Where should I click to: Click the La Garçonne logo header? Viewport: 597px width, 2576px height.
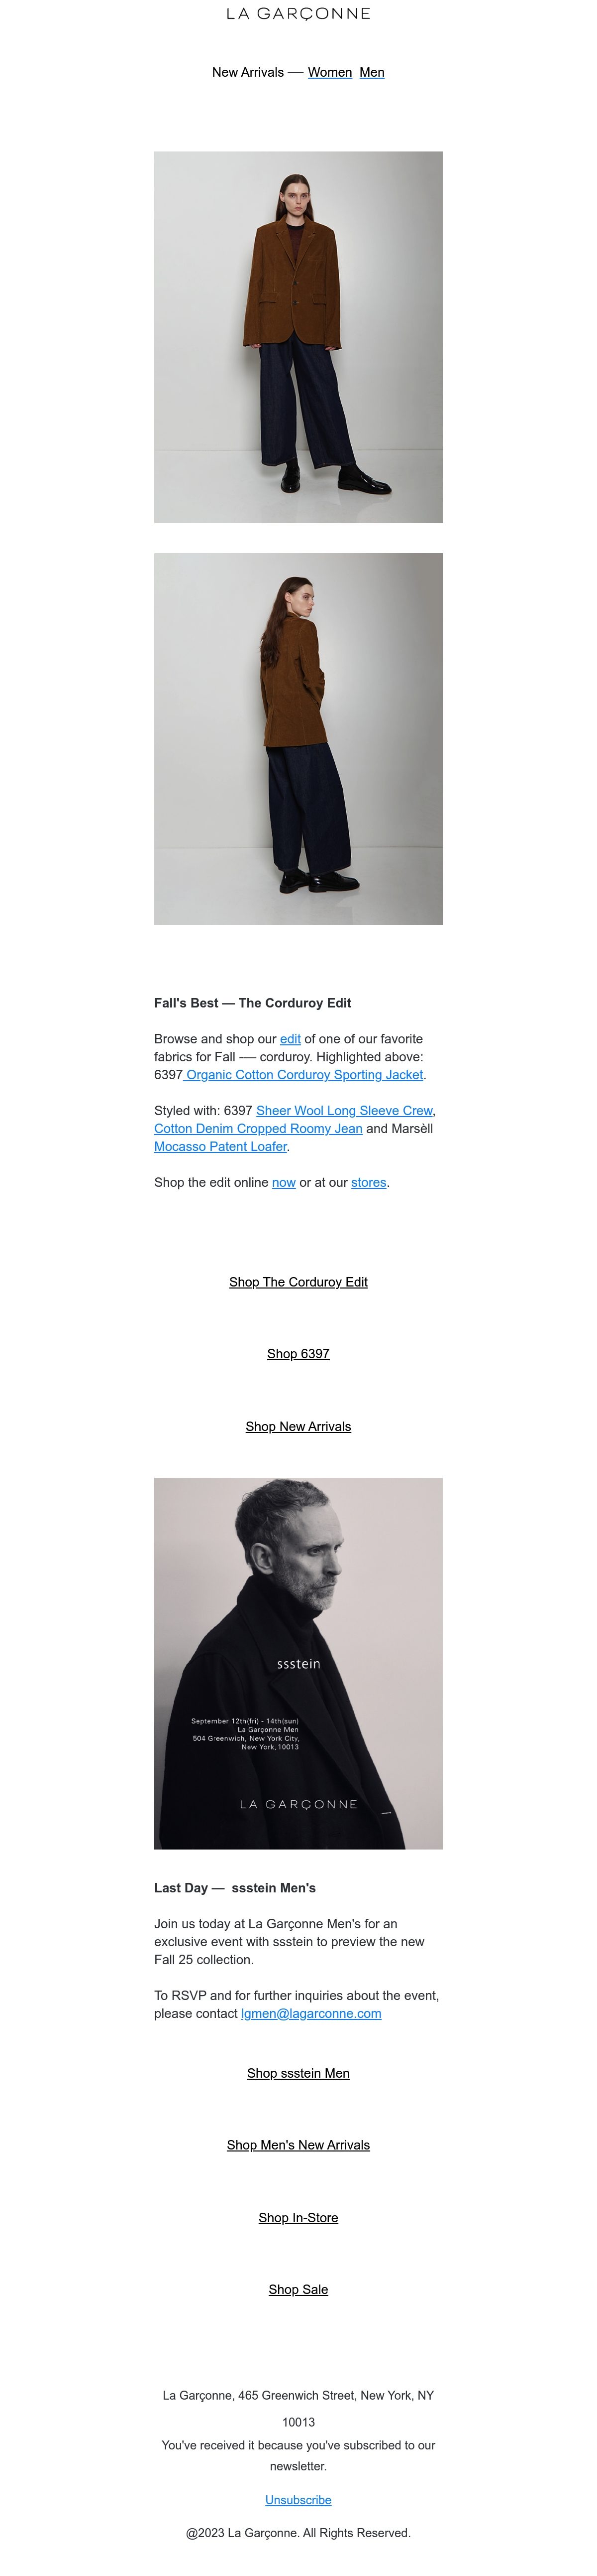tap(298, 14)
